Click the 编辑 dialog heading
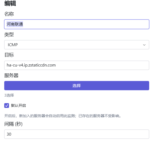 (x=10, y=3)
